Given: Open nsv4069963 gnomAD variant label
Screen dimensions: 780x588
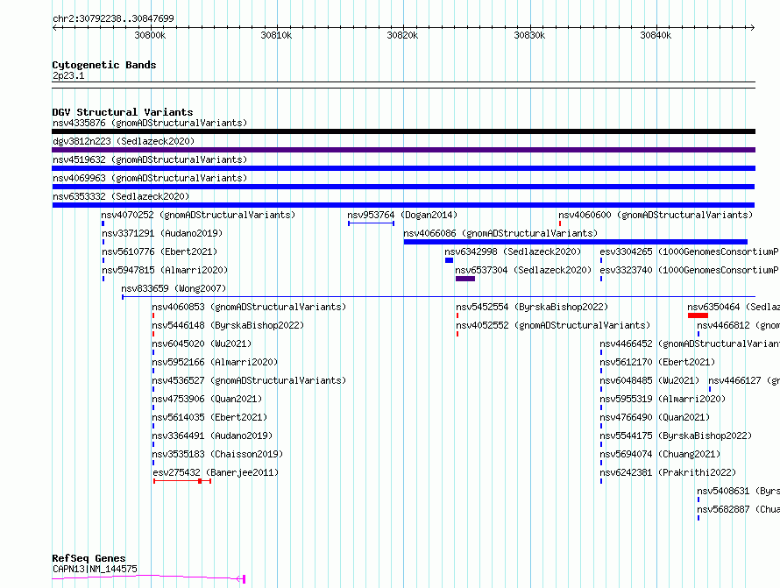Looking at the screenshot, I should pos(150,178).
